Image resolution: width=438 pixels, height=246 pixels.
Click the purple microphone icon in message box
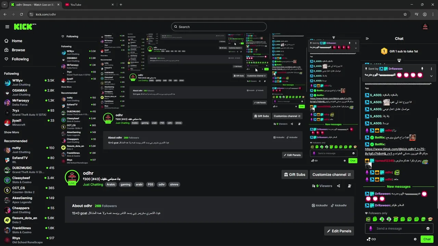pos(371,229)
